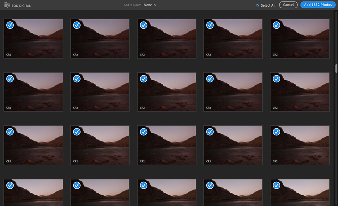Click the Add 1832 Photos button
338x206 pixels.
click(x=318, y=5)
